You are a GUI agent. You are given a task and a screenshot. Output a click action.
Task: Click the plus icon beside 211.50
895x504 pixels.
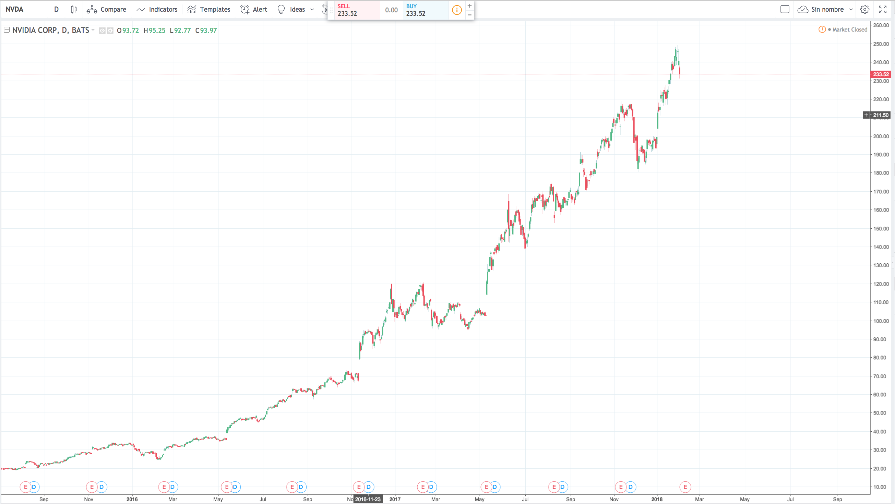click(x=866, y=115)
